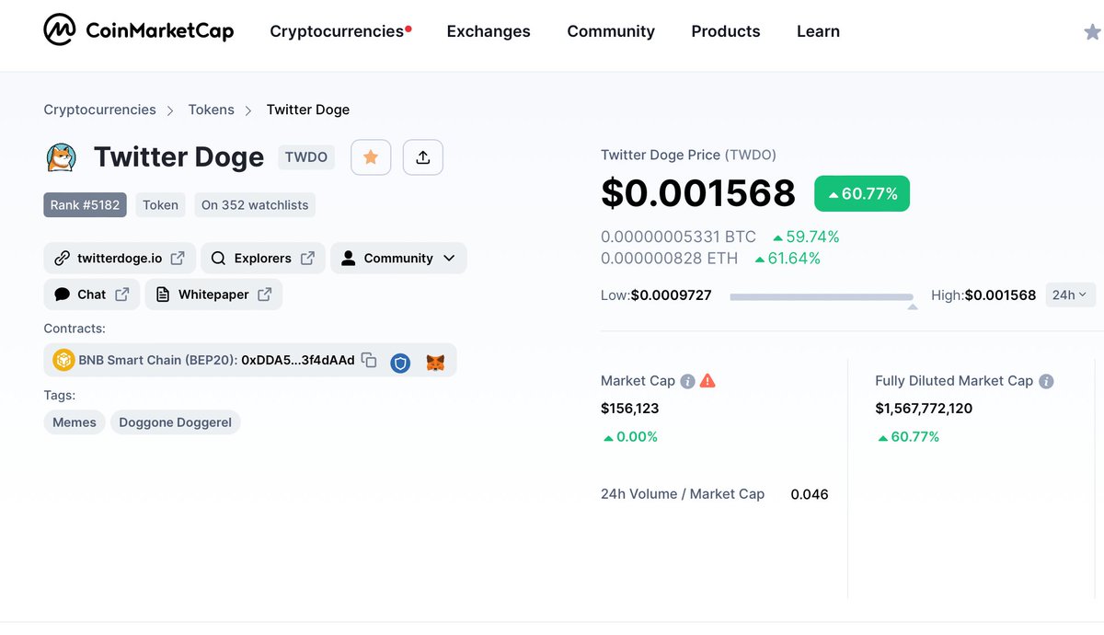
Task: Click the MetaMask fox icon
Action: point(435,363)
